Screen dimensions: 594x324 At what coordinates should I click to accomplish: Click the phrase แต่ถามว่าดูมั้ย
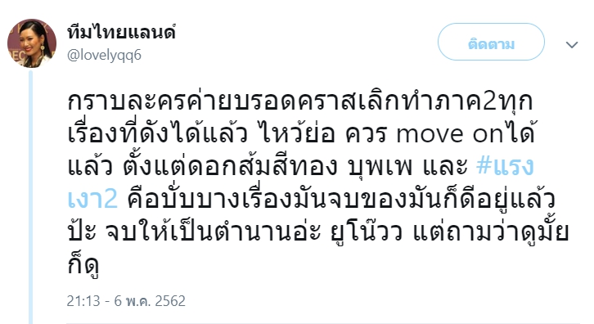[491, 232]
